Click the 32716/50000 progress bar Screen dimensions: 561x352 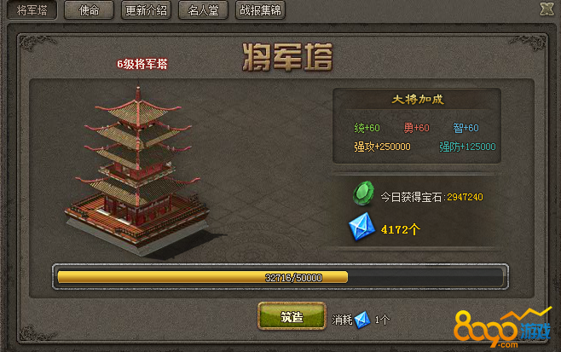tap(280, 277)
